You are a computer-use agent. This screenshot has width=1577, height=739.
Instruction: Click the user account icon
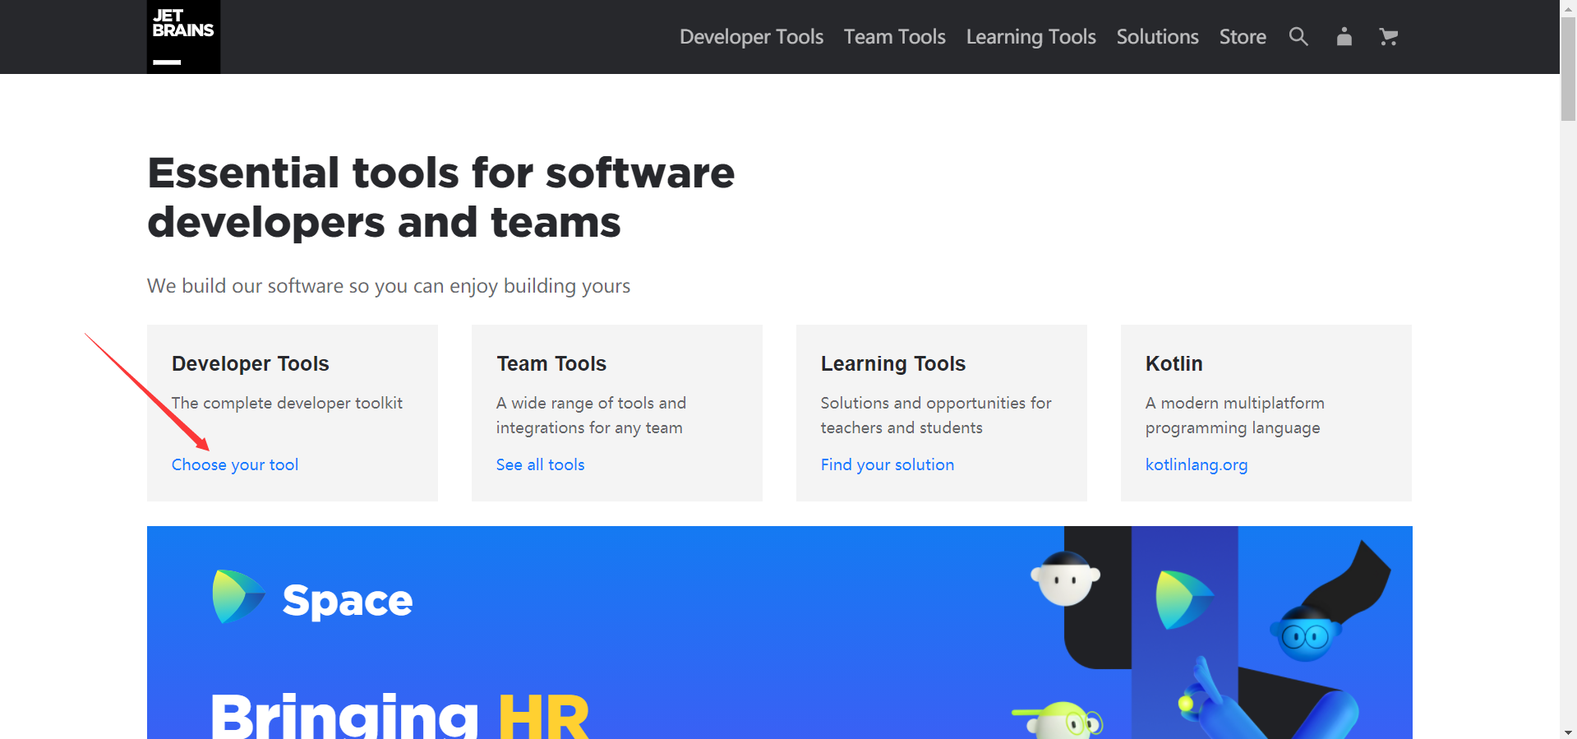coord(1344,37)
